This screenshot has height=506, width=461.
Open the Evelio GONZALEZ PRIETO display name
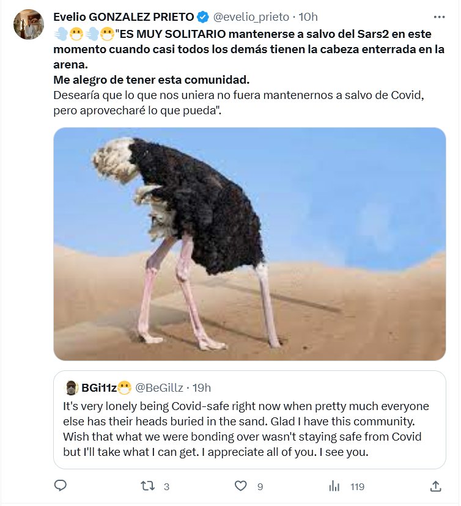tap(124, 16)
